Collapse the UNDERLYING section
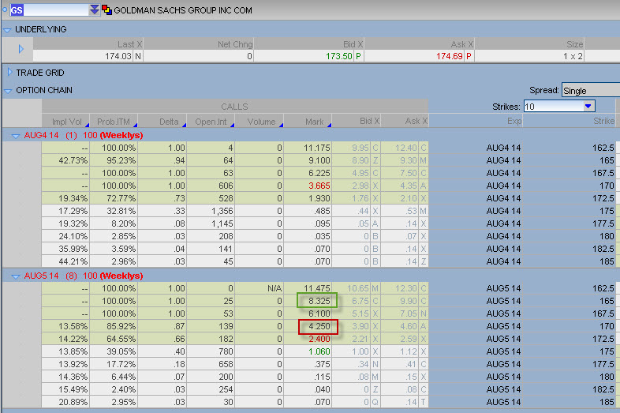 [8, 29]
